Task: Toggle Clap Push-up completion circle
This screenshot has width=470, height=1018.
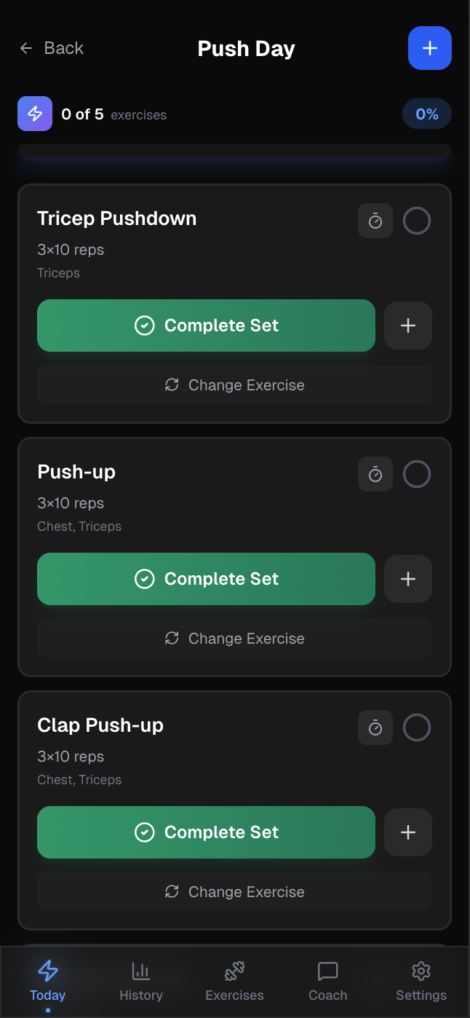Action: [x=417, y=727]
